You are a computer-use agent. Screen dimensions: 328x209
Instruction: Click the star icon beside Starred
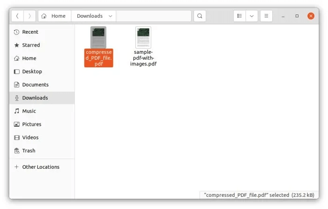coord(16,45)
